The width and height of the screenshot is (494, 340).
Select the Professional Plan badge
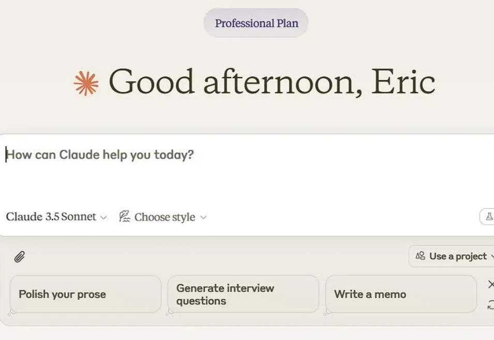tap(256, 23)
